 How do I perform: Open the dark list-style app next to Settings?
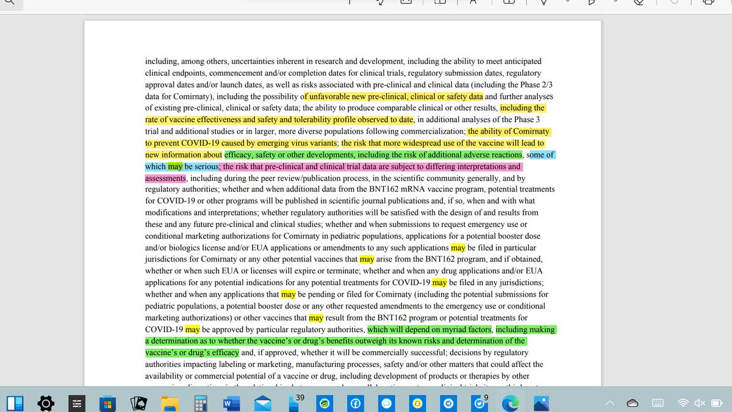coord(77,403)
